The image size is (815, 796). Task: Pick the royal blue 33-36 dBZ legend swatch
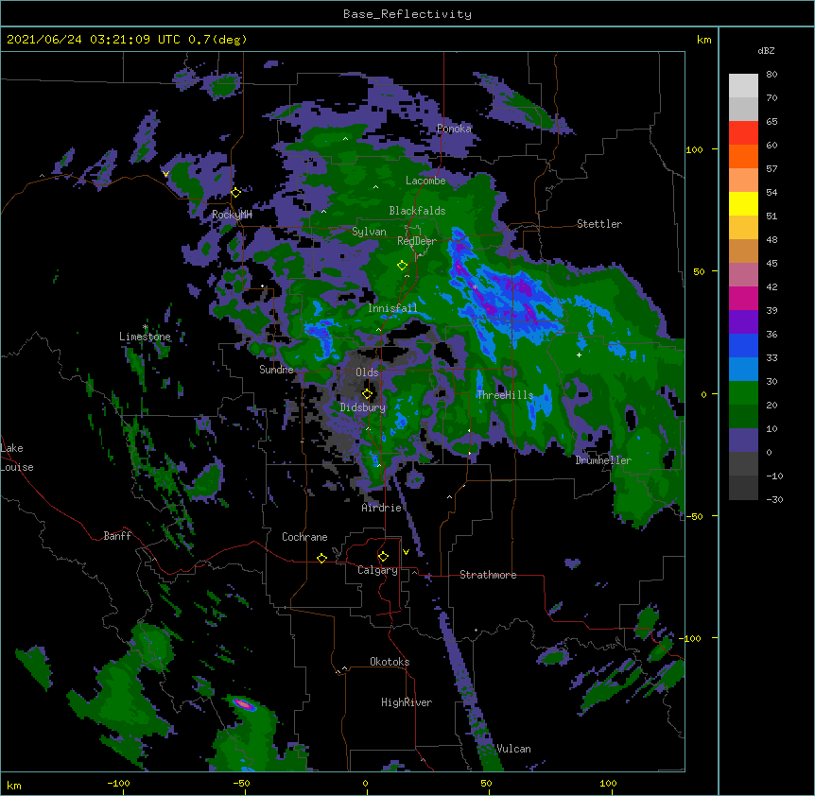click(743, 345)
